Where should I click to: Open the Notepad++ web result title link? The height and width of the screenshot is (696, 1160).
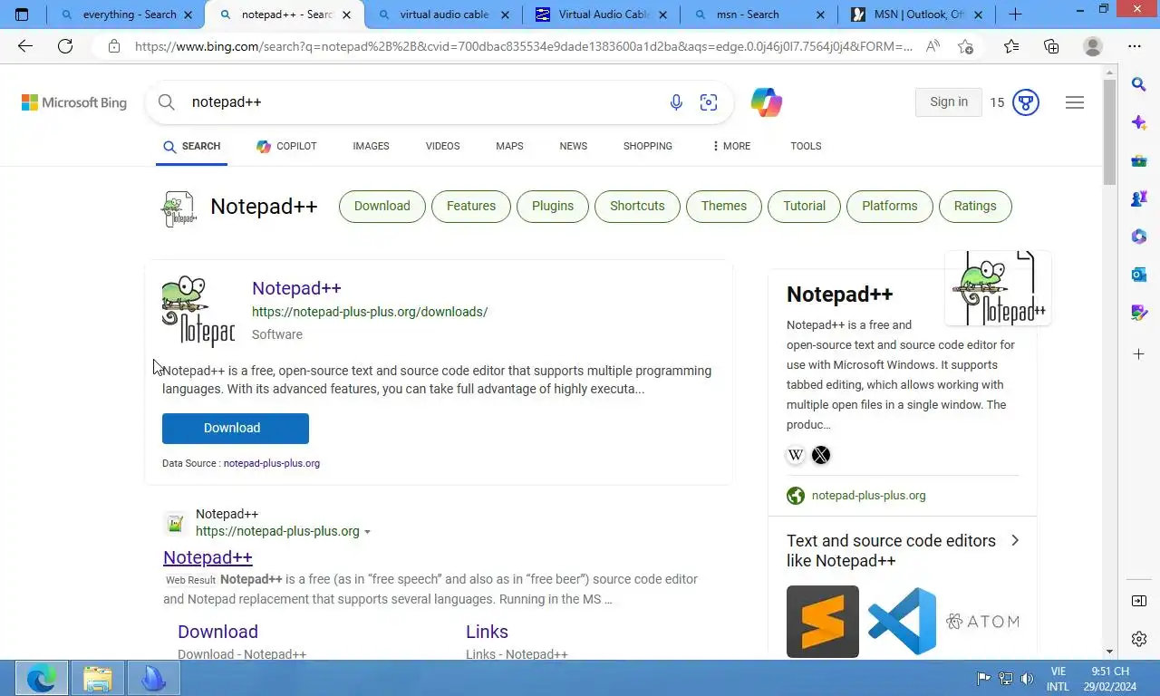pos(208,557)
